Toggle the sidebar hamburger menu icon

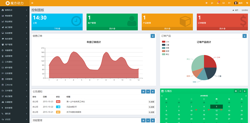tap(32, 3)
